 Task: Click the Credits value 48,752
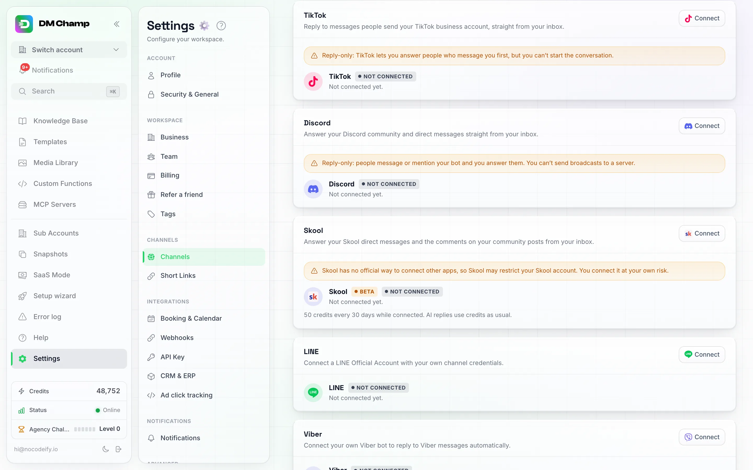(108, 391)
